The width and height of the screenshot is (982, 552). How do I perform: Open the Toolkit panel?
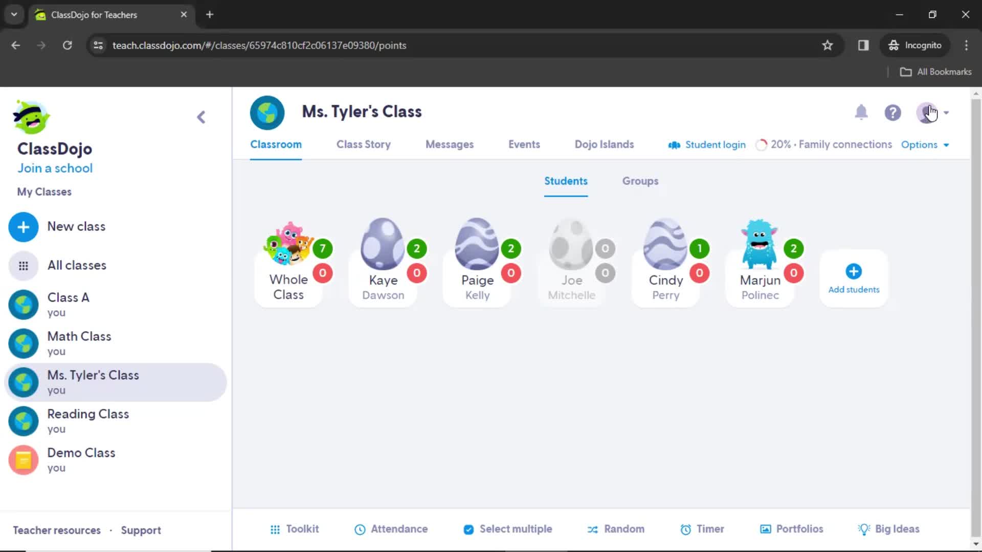tap(295, 529)
